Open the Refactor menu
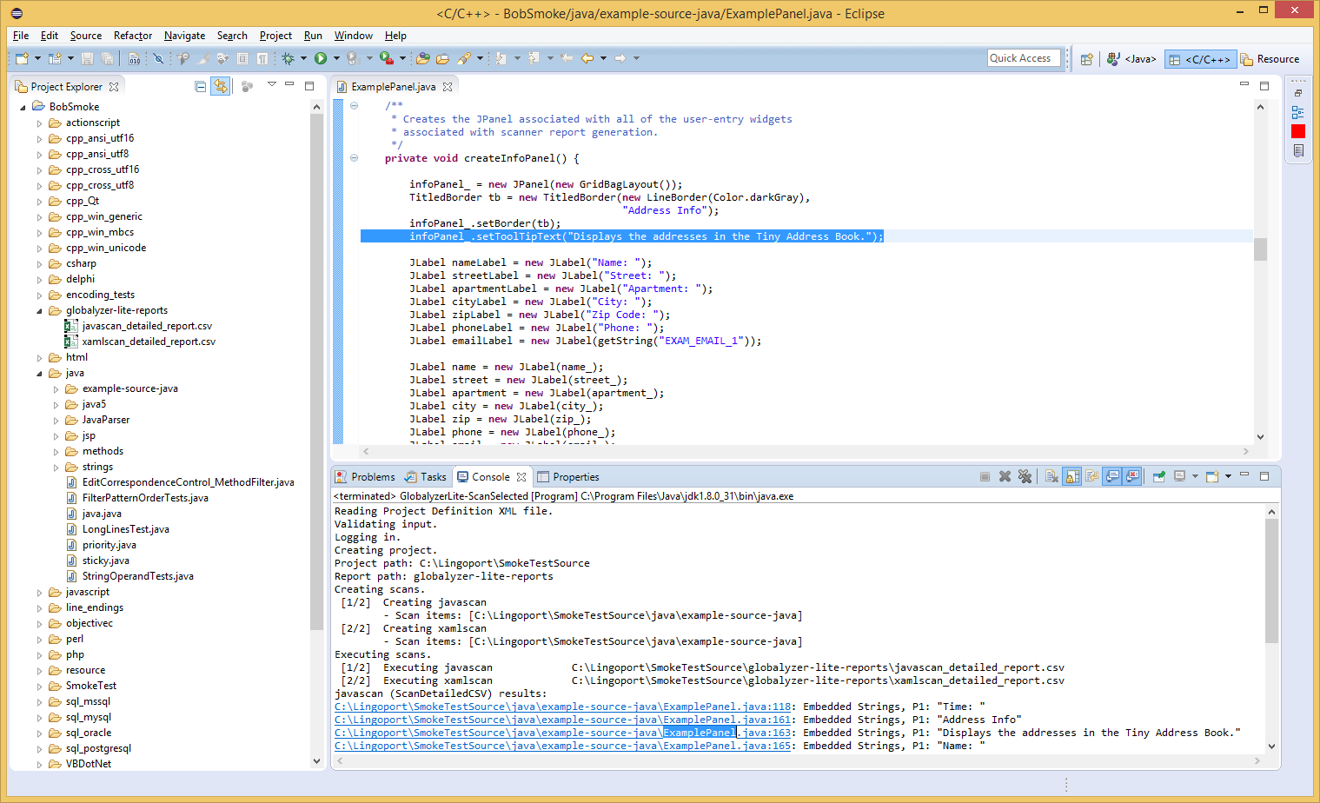 point(133,36)
